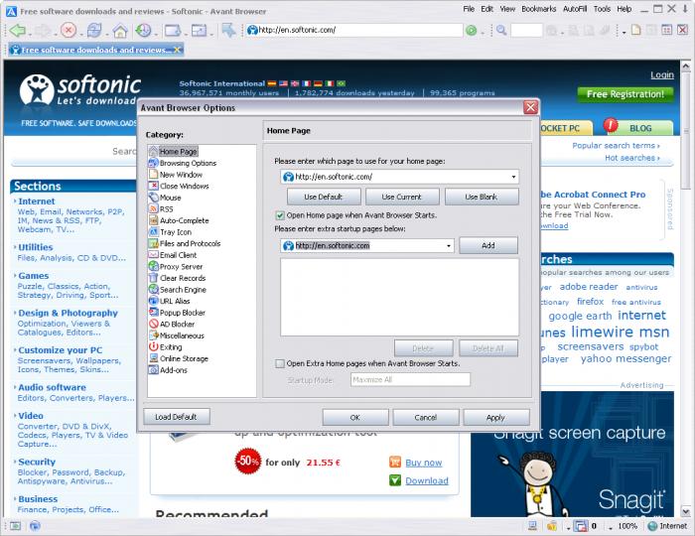Click the search magnifier icon
The height and width of the screenshot is (536, 695).
[501, 30]
